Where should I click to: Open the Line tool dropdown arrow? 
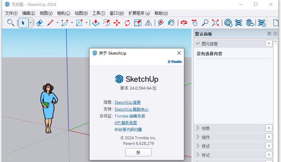coord(57,23)
